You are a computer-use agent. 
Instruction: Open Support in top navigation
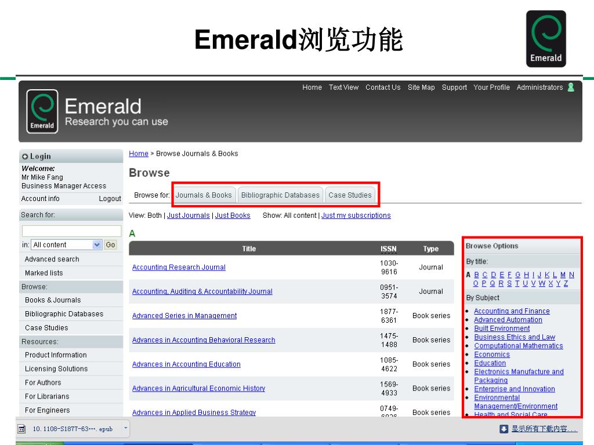(454, 87)
